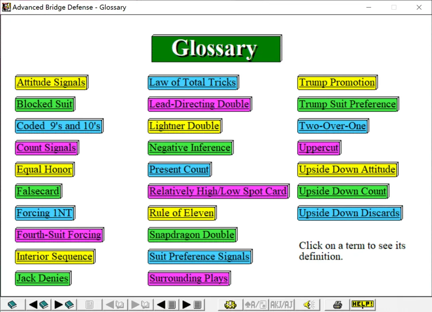The width and height of the screenshot is (432, 312).
Task: Open the Upside Down Count definition
Action: tap(343, 191)
